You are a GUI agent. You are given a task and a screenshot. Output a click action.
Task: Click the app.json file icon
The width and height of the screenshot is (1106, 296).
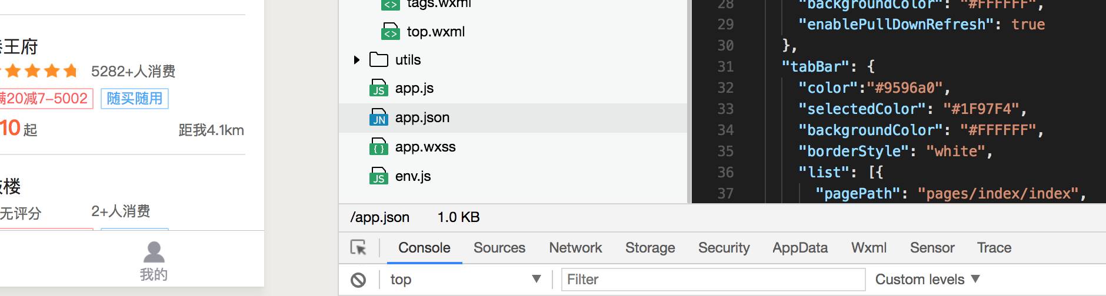(378, 117)
